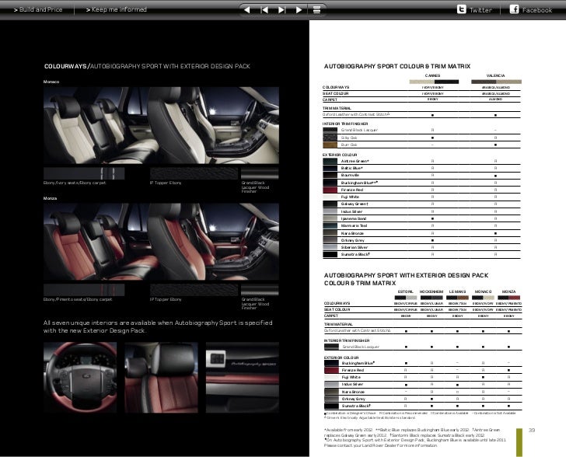Screen dimensions: 566x457
Task: Click the IP Topper Ebony swatch under Monaco
Action: click(194, 173)
